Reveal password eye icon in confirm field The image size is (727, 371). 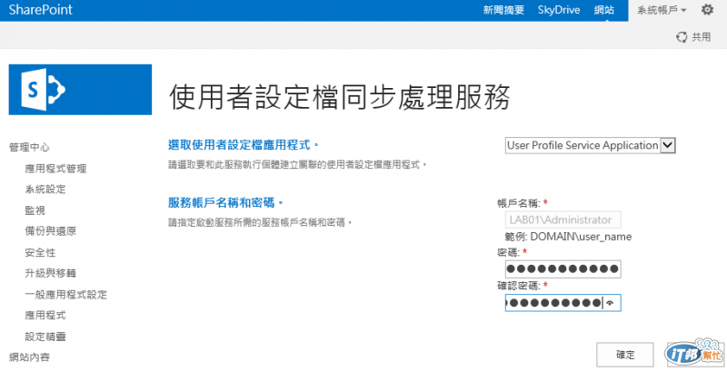click(610, 303)
